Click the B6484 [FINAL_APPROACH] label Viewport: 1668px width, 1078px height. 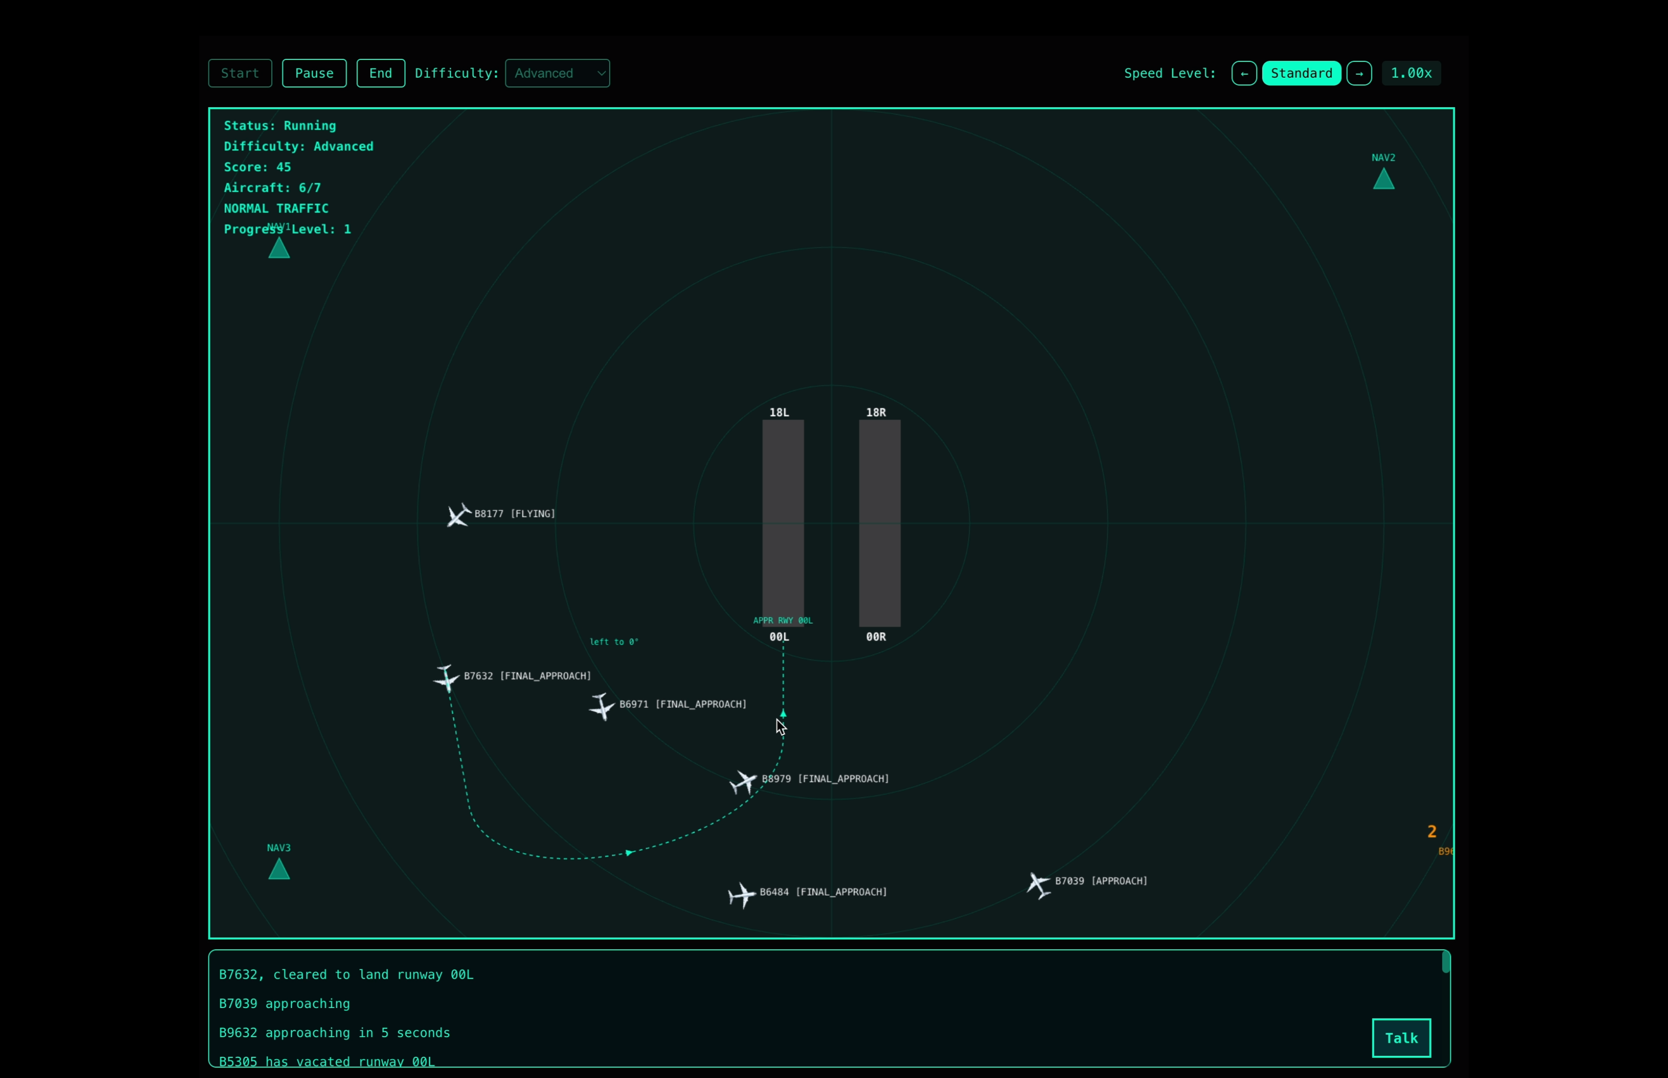pyautogui.click(x=823, y=893)
